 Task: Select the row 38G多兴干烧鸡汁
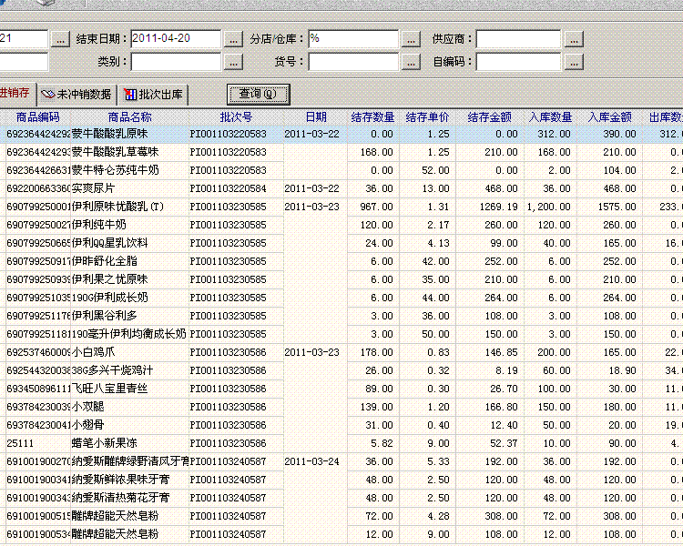click(341, 370)
